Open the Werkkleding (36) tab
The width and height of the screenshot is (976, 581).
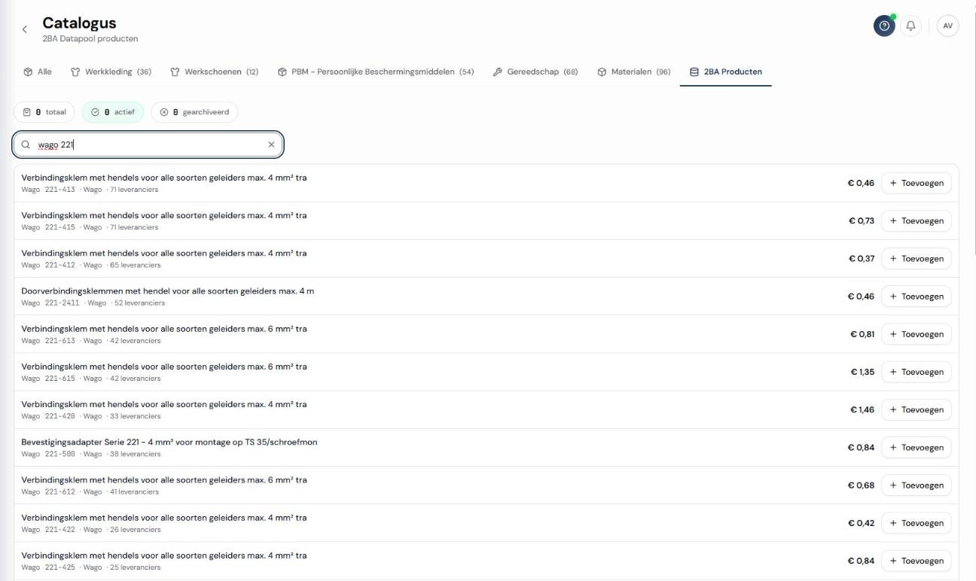click(111, 72)
